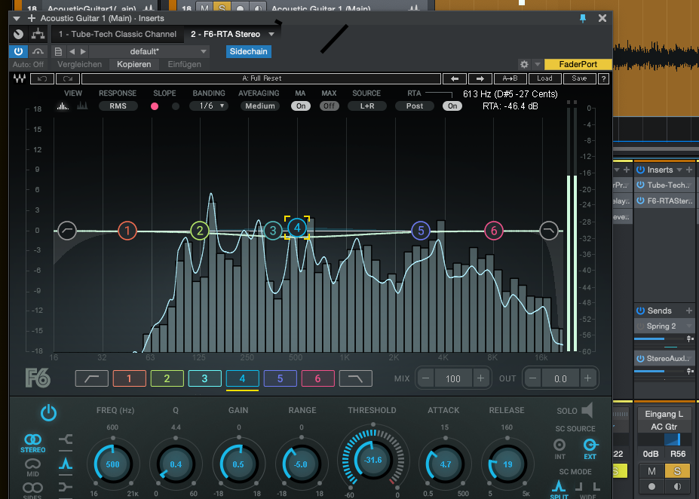Click the Waves logo icon
699x499 pixels.
(20, 78)
